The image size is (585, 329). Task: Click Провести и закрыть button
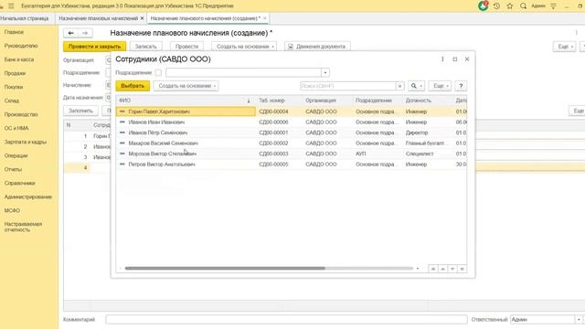94,47
